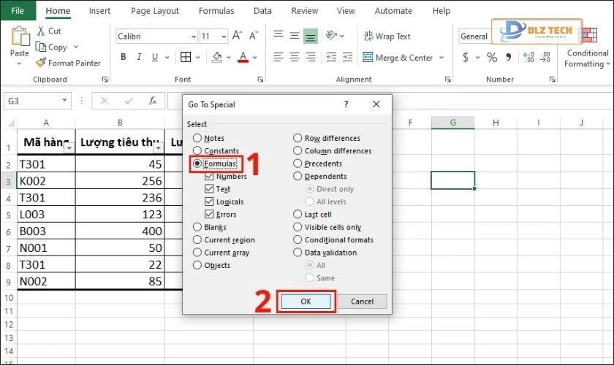Open the Copy options arrow
This screenshot has height=365, width=614.
[x=76, y=47]
